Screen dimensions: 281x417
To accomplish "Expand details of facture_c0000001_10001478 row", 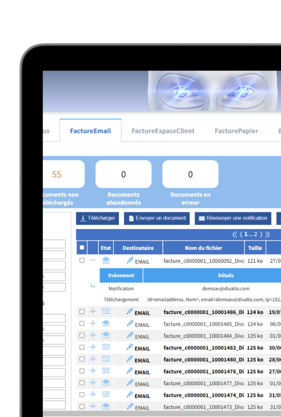I will tap(93, 371).
